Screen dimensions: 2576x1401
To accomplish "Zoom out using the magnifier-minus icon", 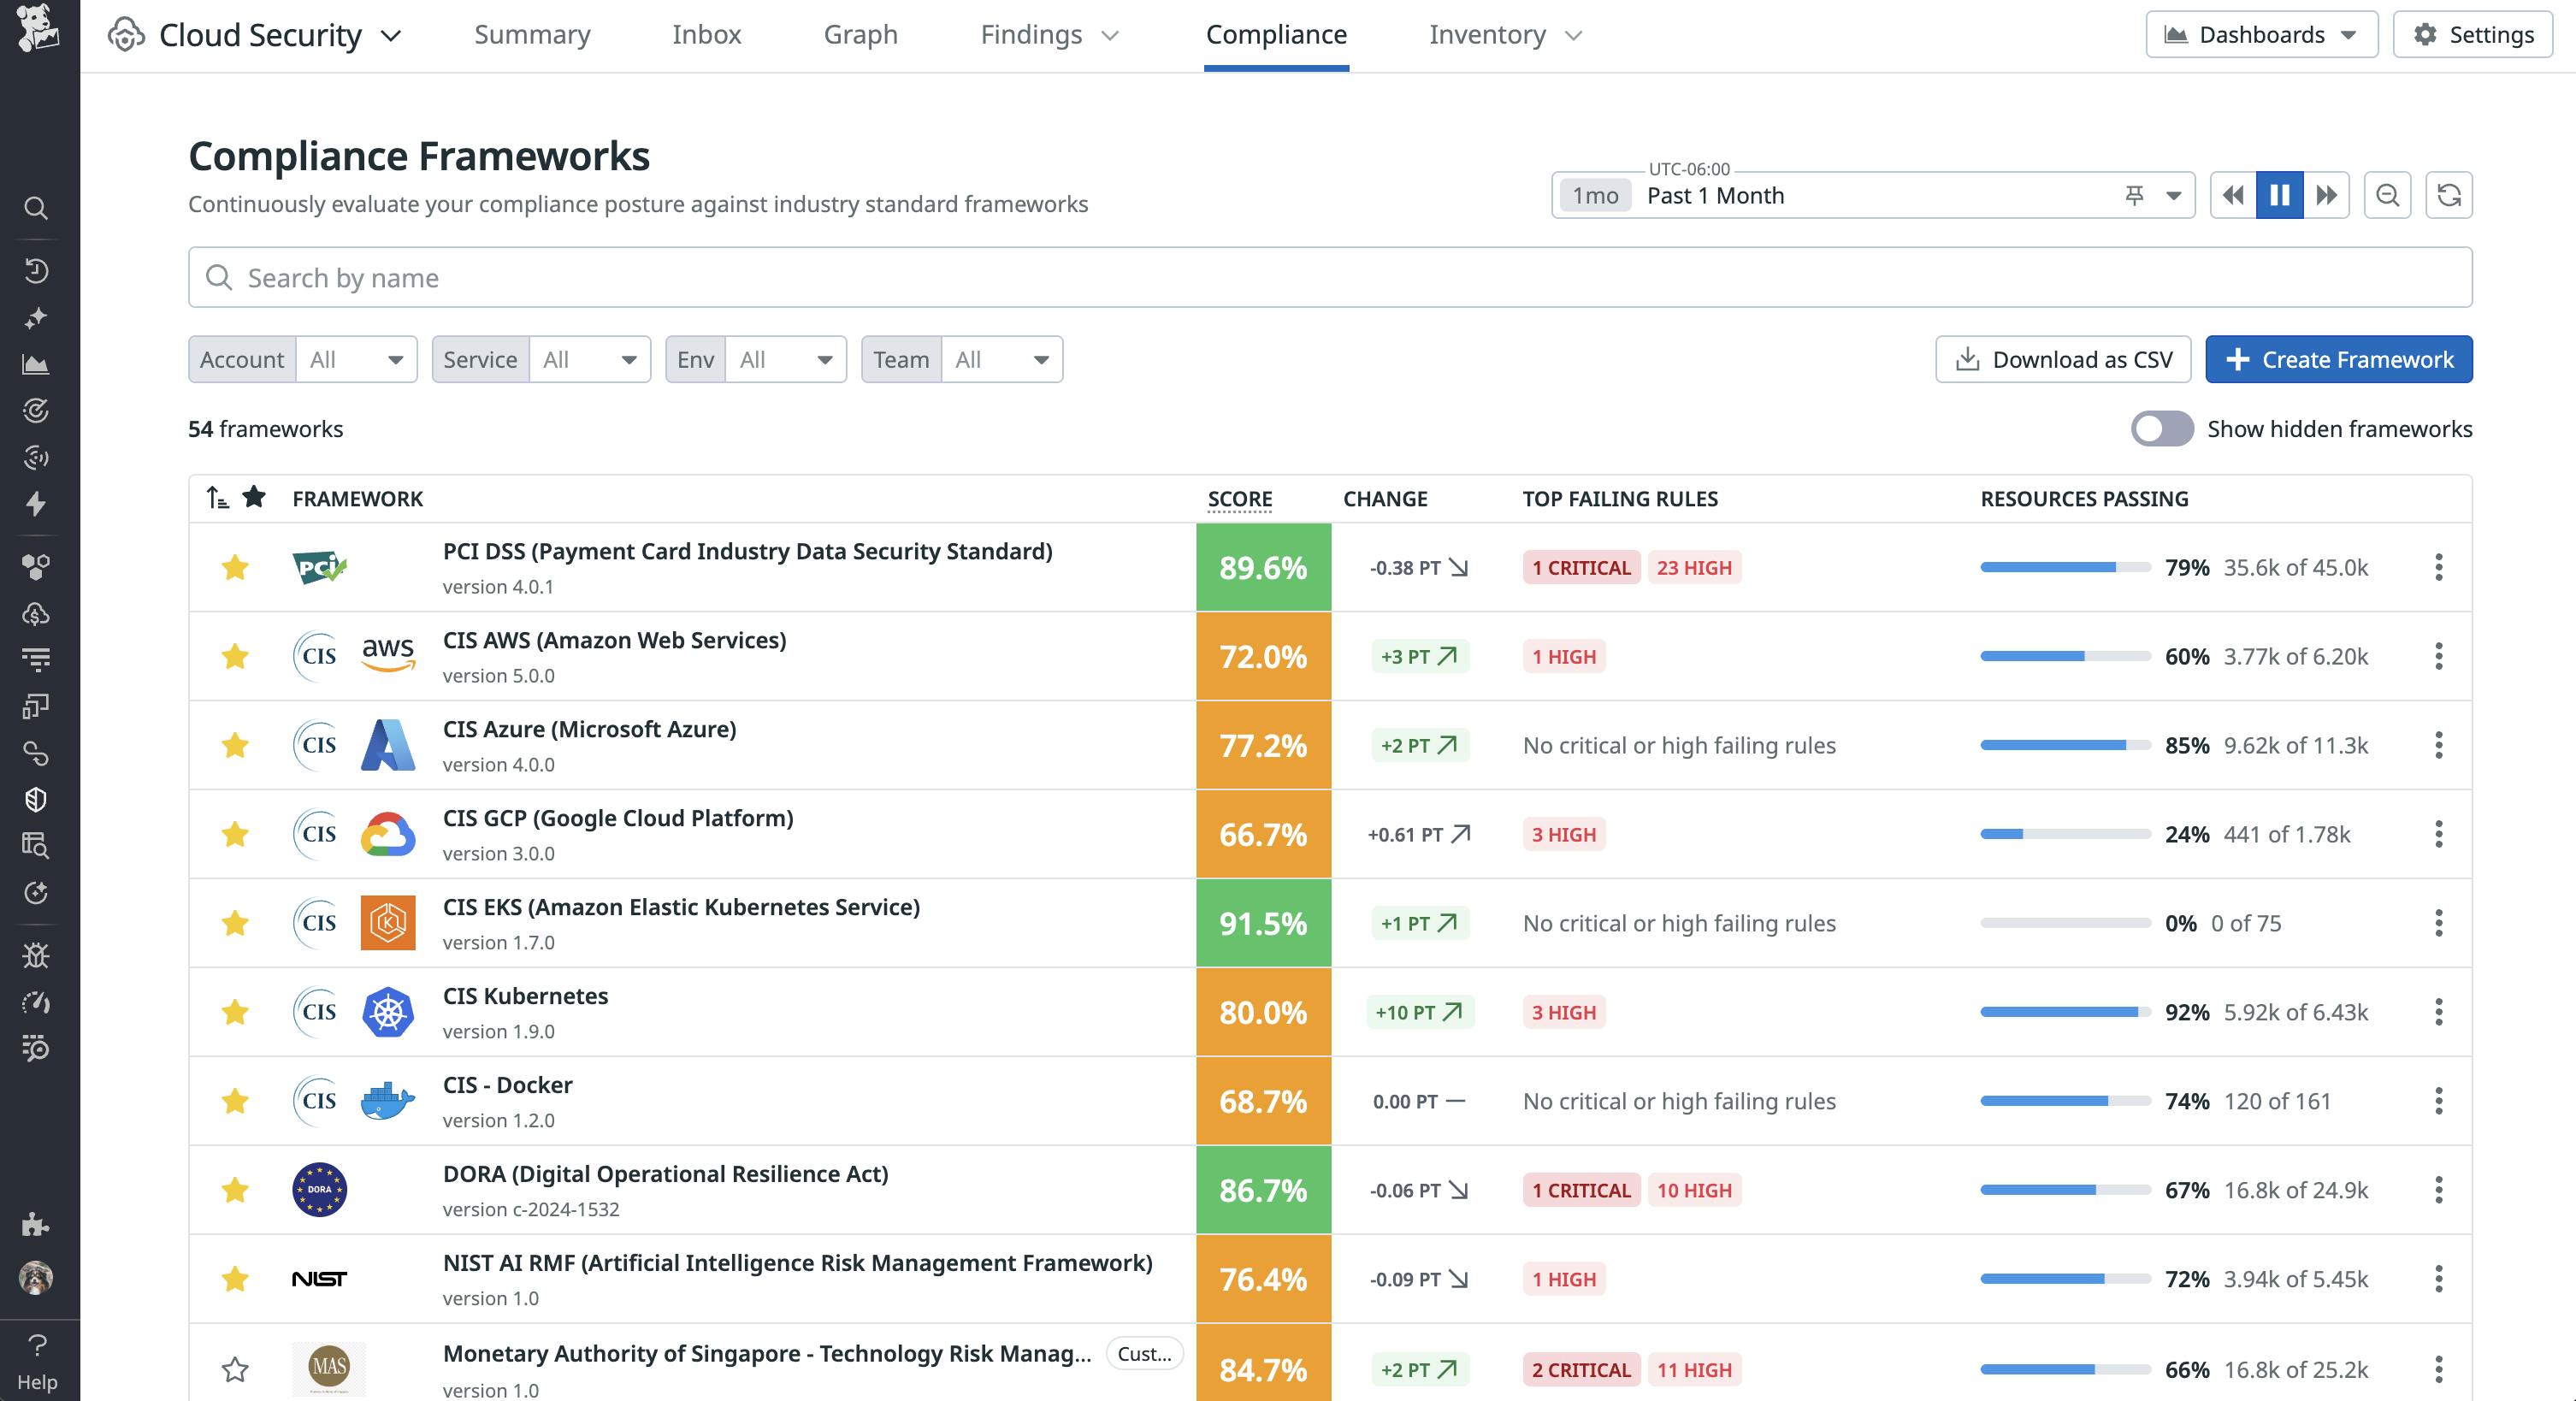I will tap(2388, 195).
